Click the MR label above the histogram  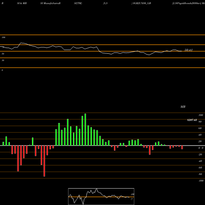click(x=183, y=107)
